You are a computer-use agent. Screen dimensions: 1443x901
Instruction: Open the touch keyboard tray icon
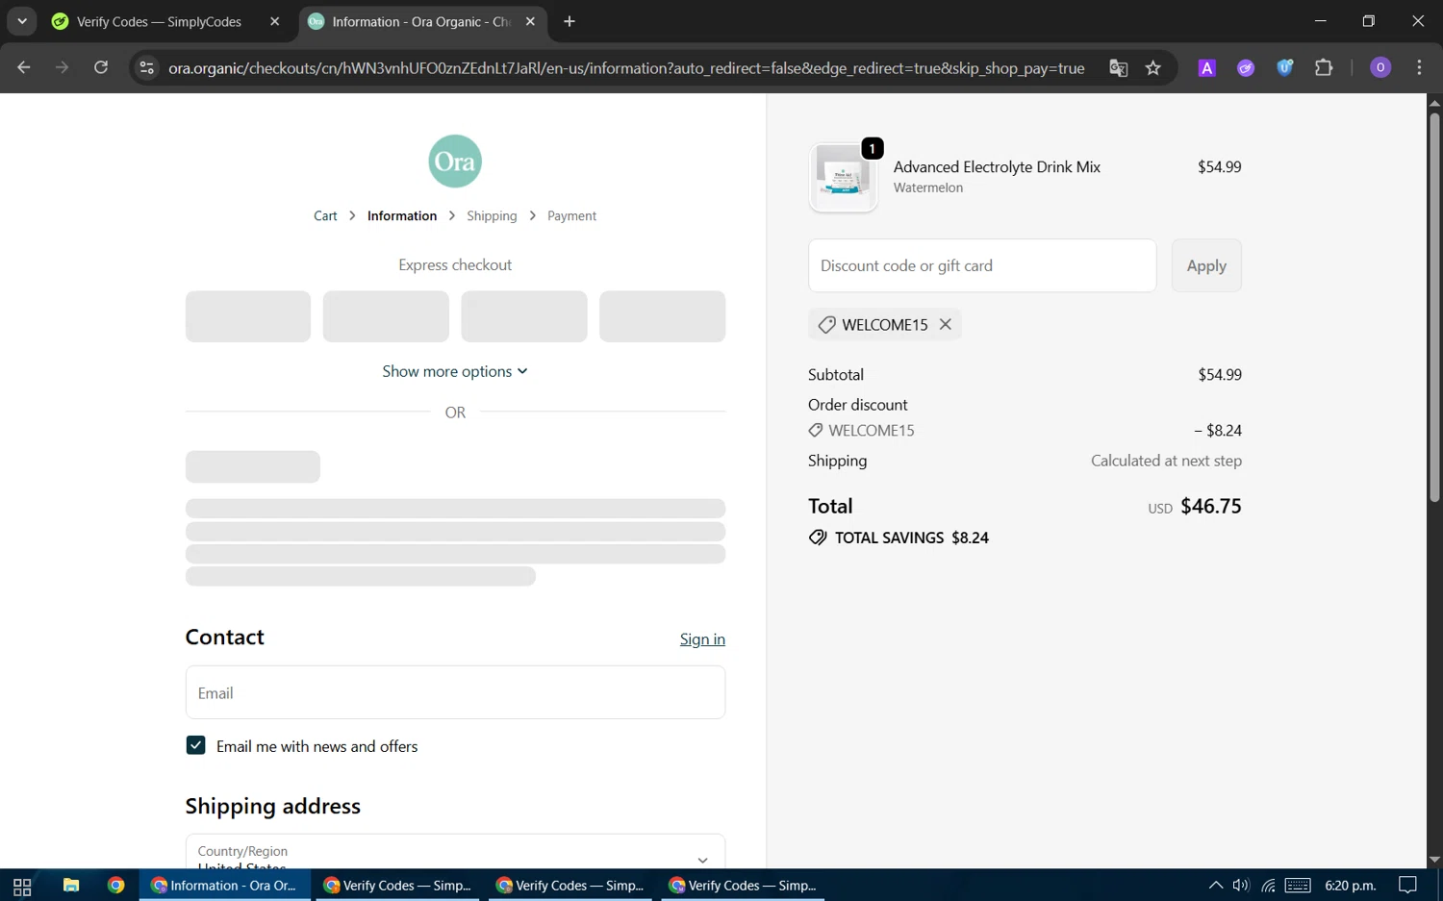point(1298,886)
